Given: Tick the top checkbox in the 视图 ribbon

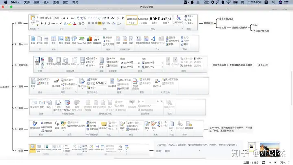Looking at the screenshot, I should coord(64,146).
